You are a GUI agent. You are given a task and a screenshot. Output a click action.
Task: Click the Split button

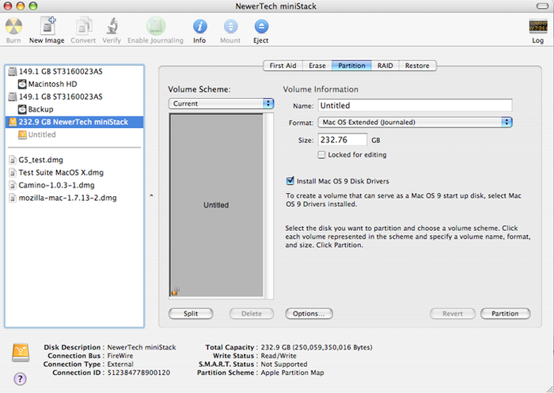pyautogui.click(x=191, y=314)
